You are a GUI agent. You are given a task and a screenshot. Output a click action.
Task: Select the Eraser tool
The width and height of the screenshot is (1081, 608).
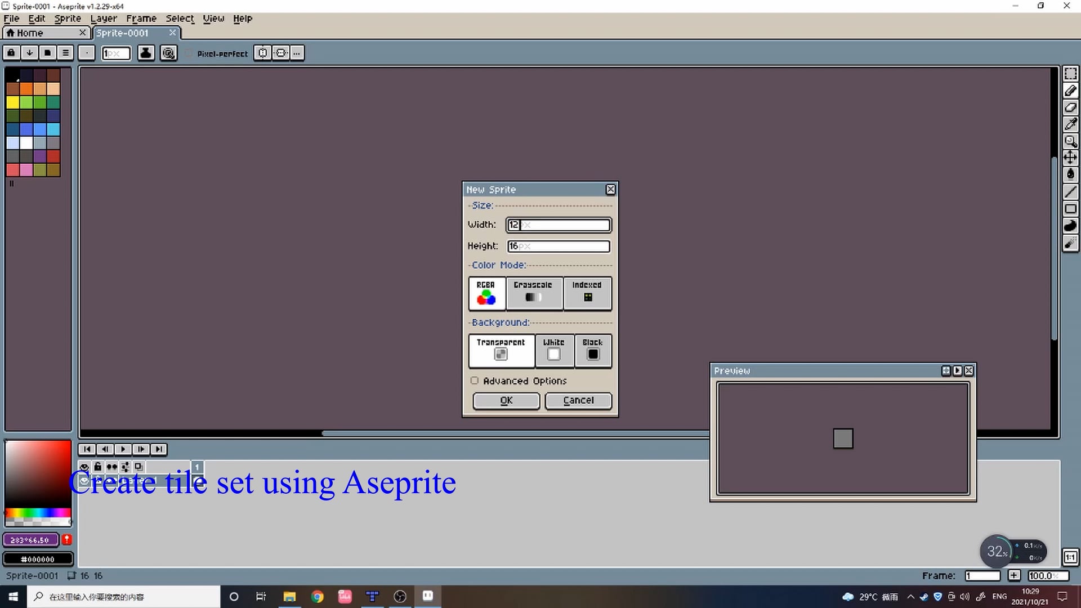pos(1070,107)
